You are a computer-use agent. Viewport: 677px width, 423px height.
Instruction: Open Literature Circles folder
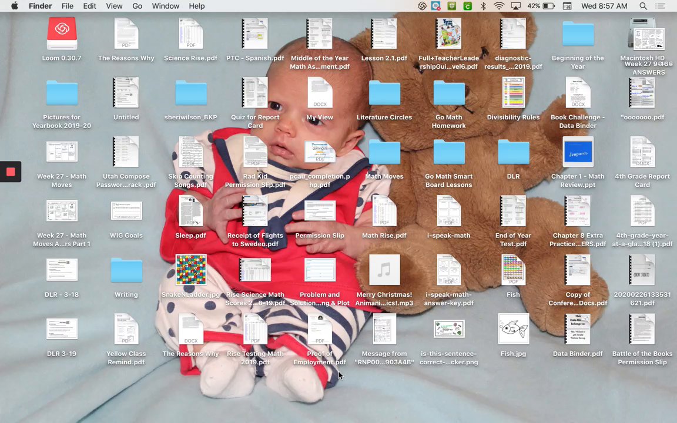384,93
